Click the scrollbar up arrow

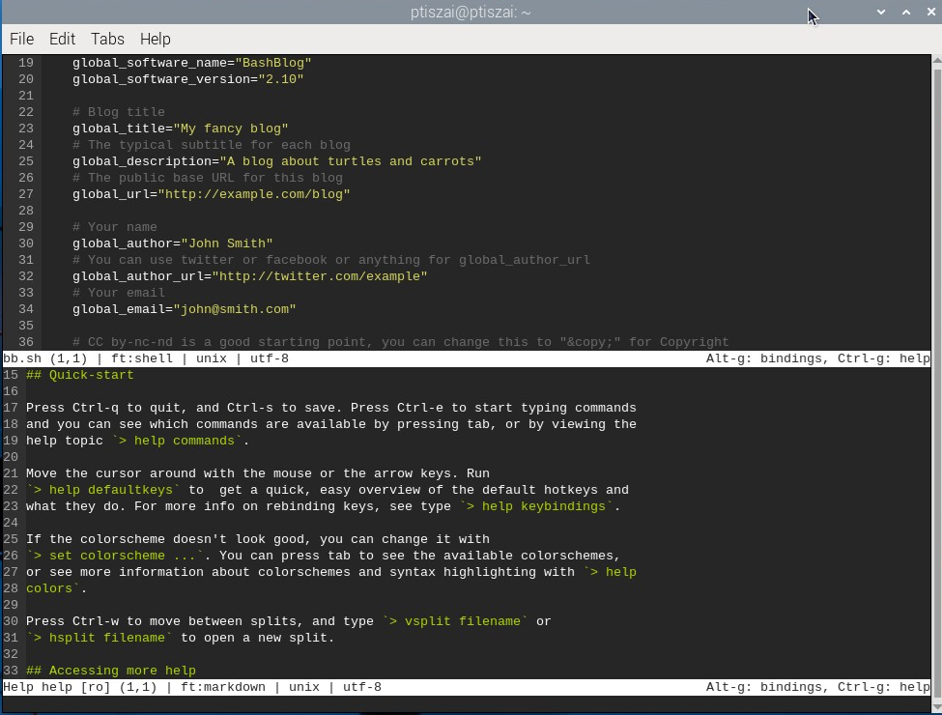click(936, 60)
